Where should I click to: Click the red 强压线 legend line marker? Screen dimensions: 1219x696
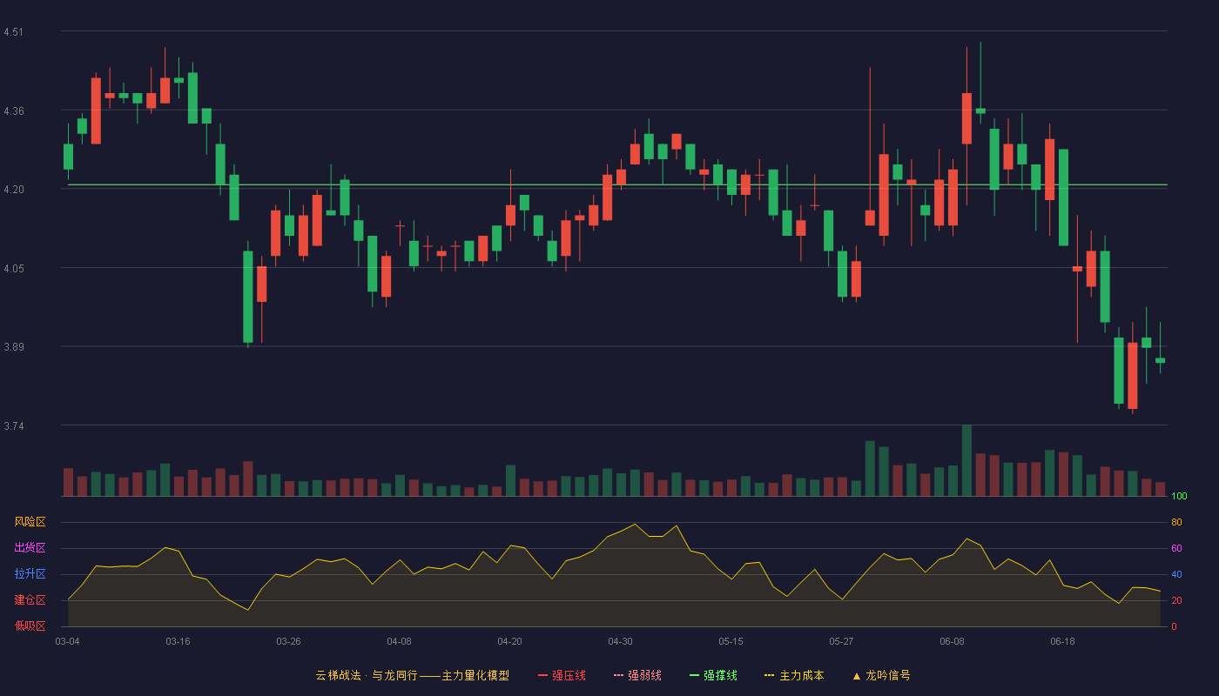click(x=542, y=676)
